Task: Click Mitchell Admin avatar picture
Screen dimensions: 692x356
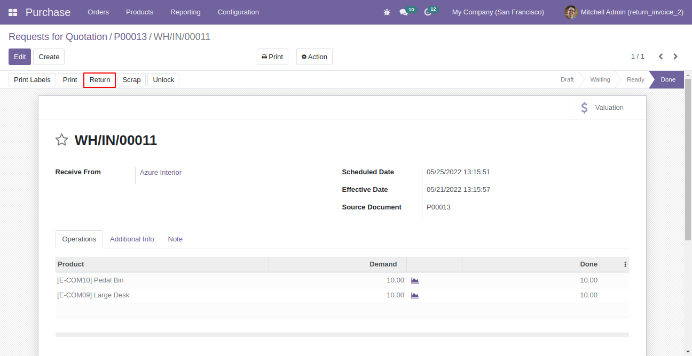Action: click(571, 12)
